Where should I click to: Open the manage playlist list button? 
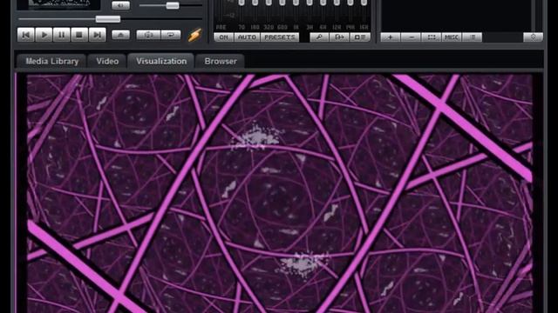coord(473,37)
